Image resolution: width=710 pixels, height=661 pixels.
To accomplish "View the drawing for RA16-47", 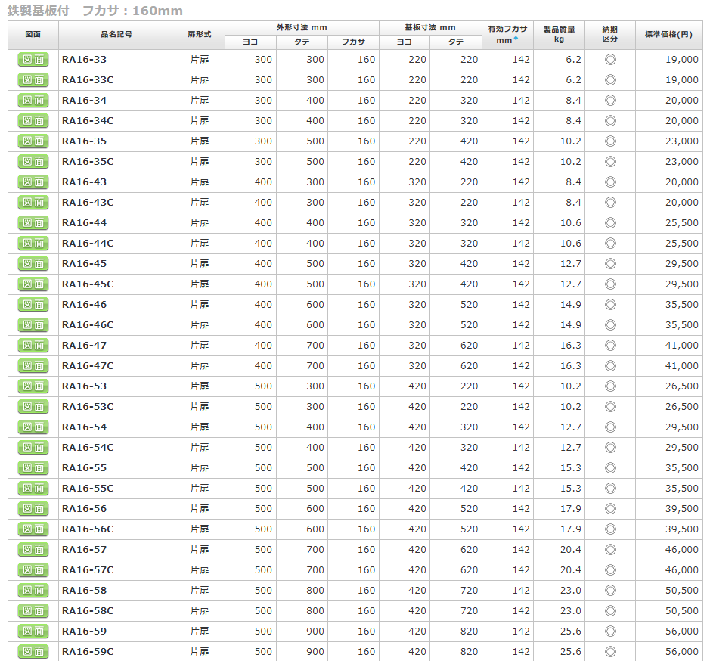I will (33, 346).
